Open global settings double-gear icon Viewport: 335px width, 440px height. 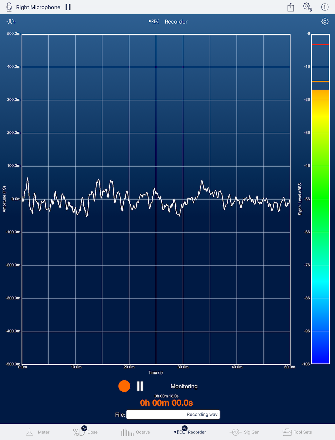coord(307,7)
